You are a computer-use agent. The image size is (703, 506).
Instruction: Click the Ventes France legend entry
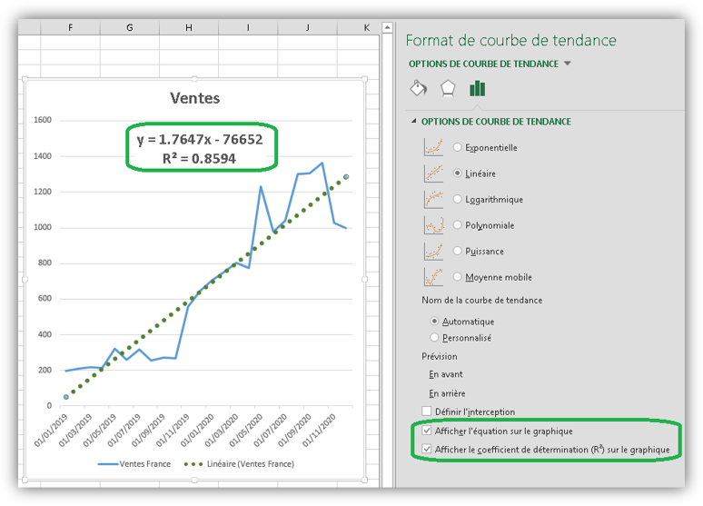[134, 464]
